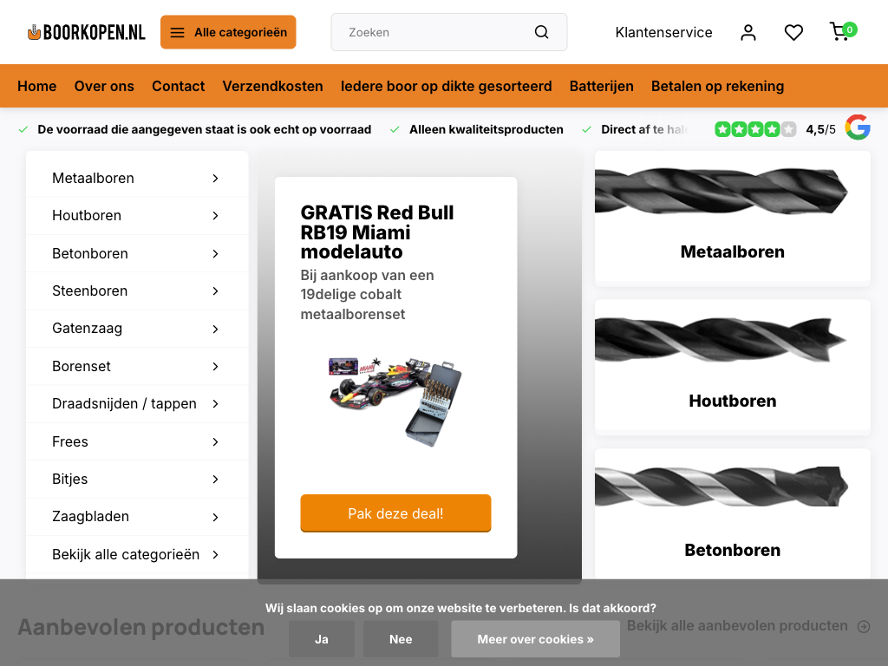Image resolution: width=888 pixels, height=666 pixels.
Task: Click the green star rating badge
Action: click(755, 129)
